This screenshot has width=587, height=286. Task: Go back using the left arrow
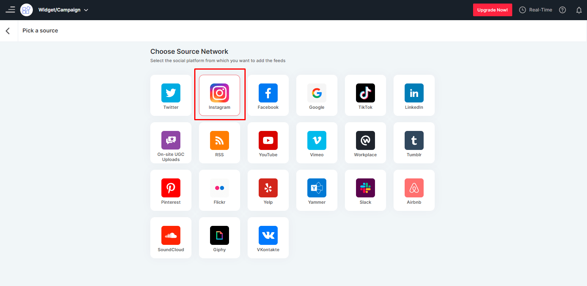click(x=8, y=31)
